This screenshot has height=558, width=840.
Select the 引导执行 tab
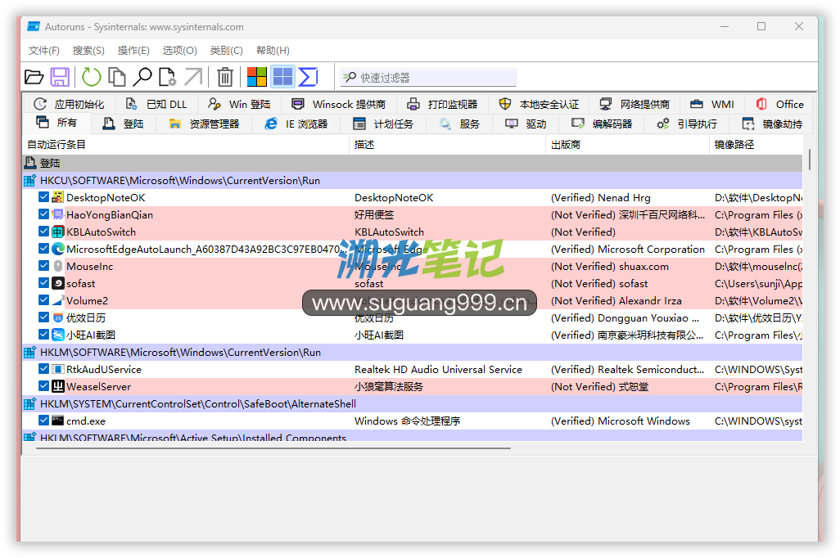[688, 124]
